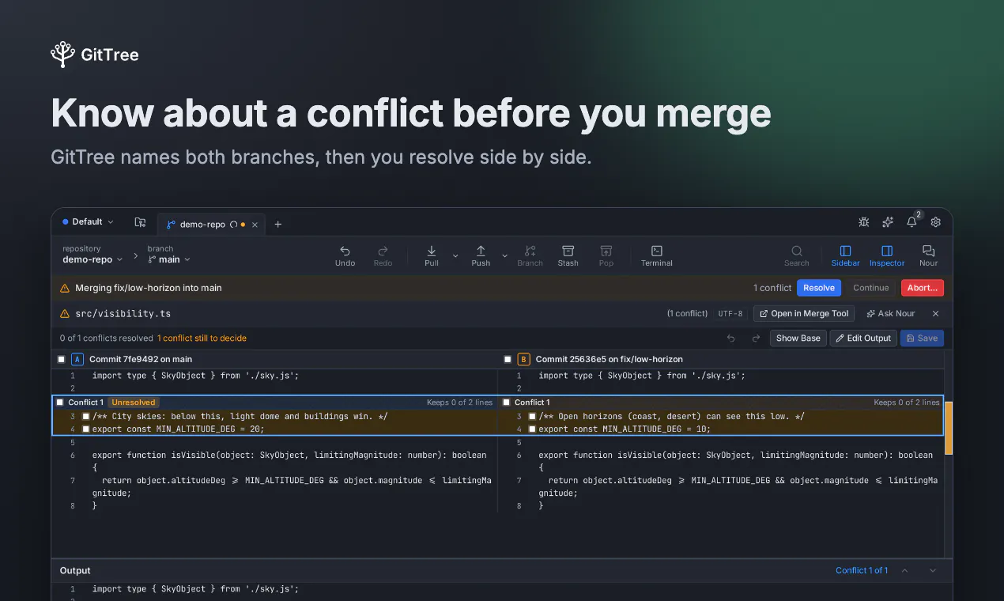Check the Commit 25636e5 side checkbox

pyautogui.click(x=508, y=359)
